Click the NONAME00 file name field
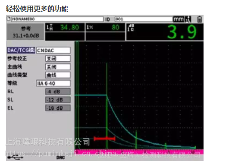The height and width of the screenshot is (164, 226). point(57,19)
